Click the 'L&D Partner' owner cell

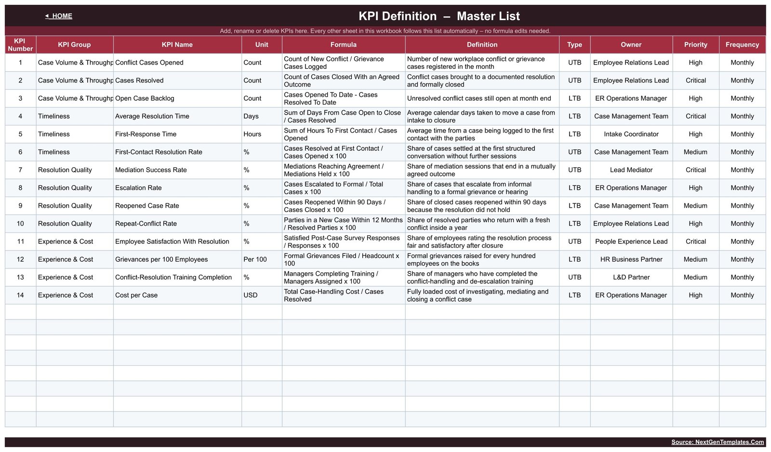point(631,277)
